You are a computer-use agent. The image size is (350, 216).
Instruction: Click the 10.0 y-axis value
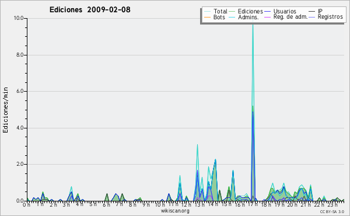tap(19, 18)
